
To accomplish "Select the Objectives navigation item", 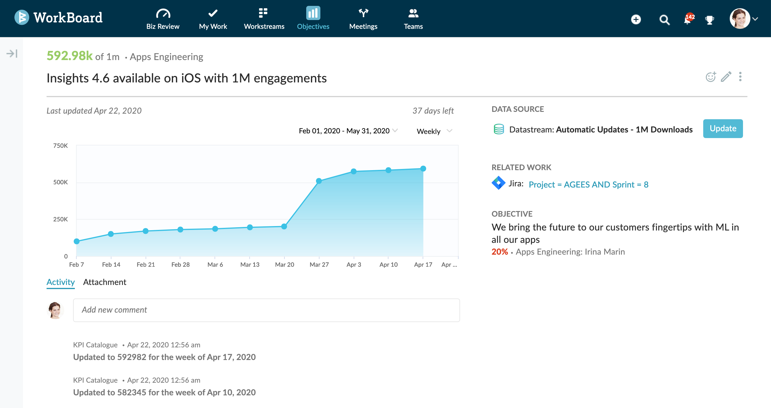I will click(x=313, y=19).
